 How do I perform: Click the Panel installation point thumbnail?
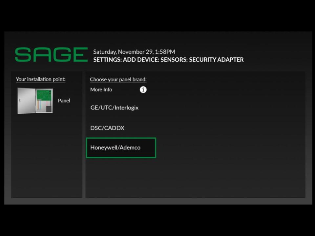[35, 101]
